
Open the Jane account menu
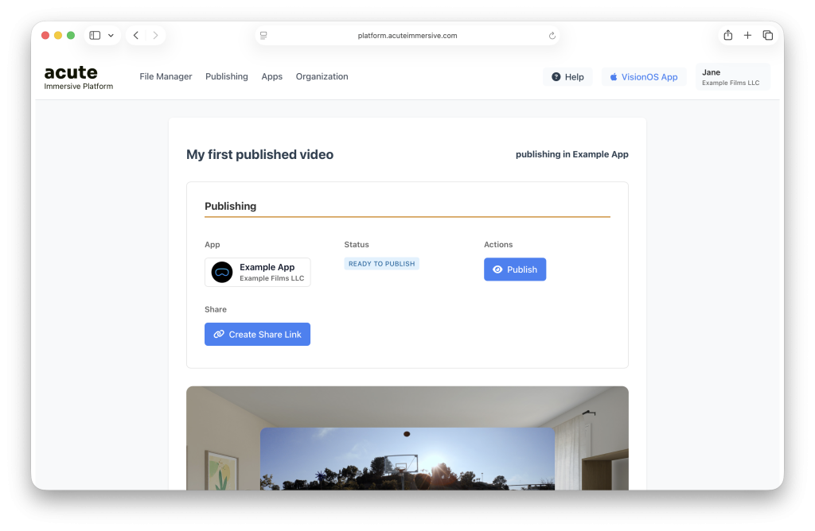[732, 77]
